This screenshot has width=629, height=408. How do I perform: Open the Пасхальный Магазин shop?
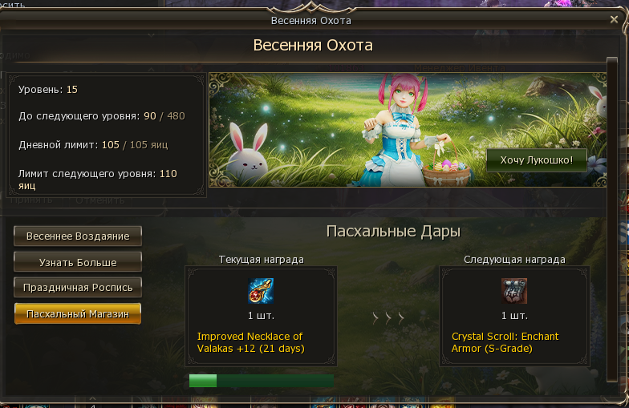[78, 314]
